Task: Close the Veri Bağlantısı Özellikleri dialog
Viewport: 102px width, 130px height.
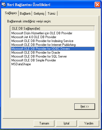Action: [x=97, y=5]
